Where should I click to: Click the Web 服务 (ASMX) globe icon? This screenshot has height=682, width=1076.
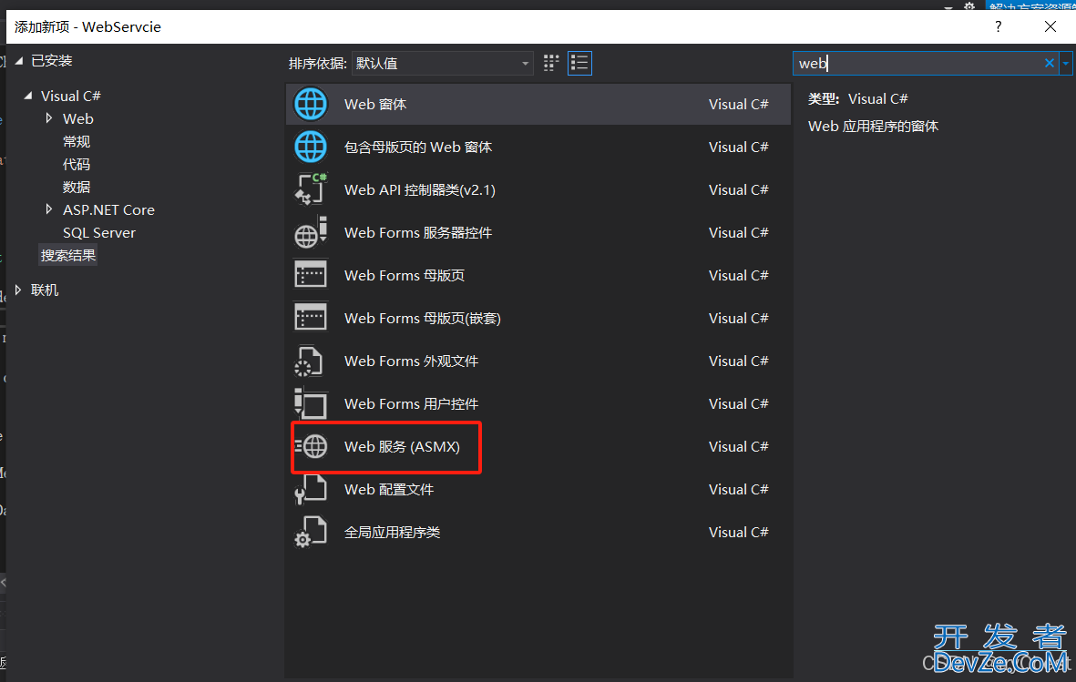(x=312, y=447)
